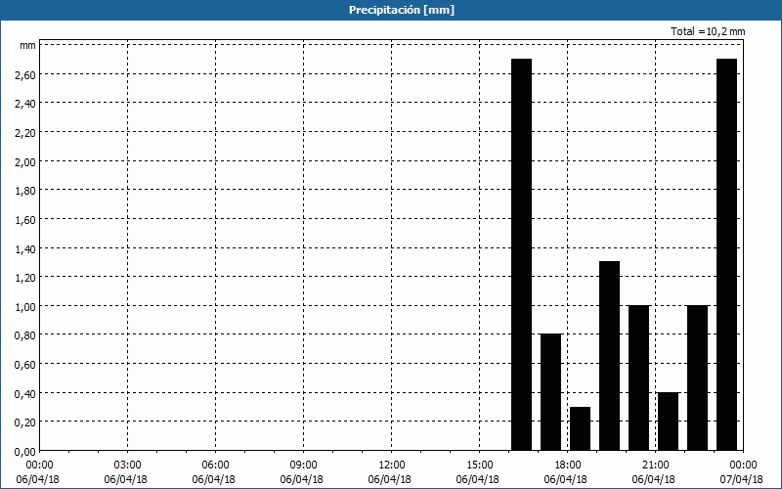Click the 18:00 time axis label
782x489 pixels.
568,466
